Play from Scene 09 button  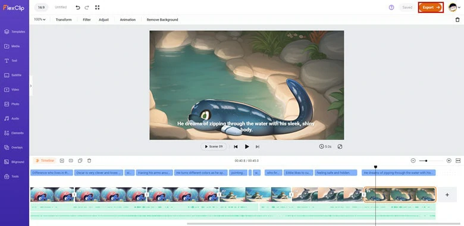click(214, 146)
